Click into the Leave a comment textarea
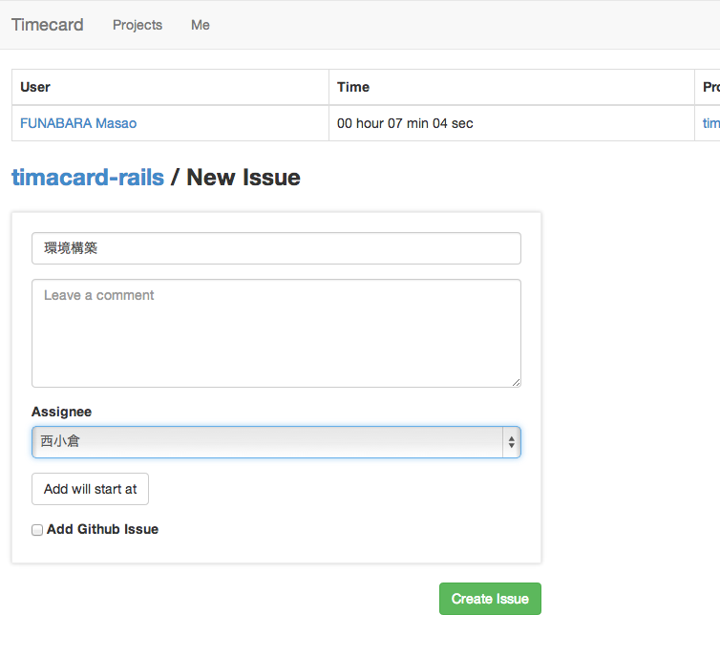This screenshot has height=657, width=720. 276,332
